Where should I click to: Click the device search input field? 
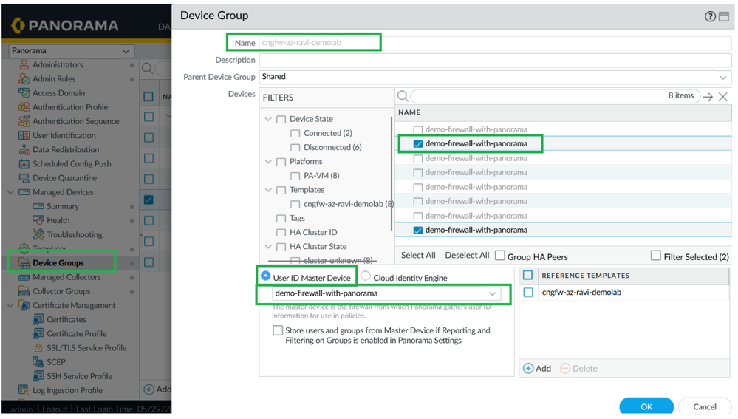[556, 96]
